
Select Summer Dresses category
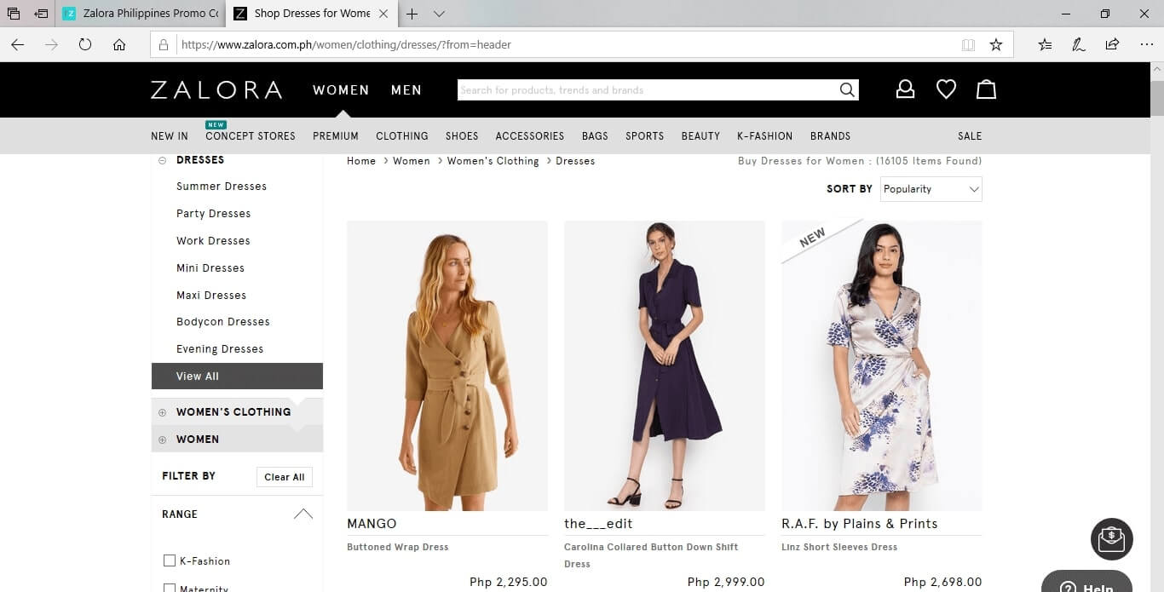pyautogui.click(x=222, y=187)
